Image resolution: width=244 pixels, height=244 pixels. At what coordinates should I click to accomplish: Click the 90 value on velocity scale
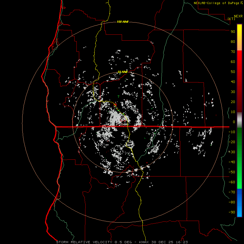(x=233, y=32)
